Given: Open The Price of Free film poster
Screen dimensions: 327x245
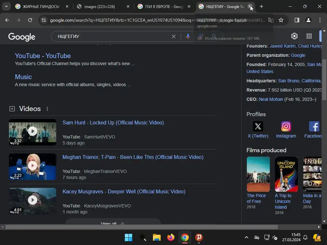Looking at the screenshot, I should click(258, 174).
